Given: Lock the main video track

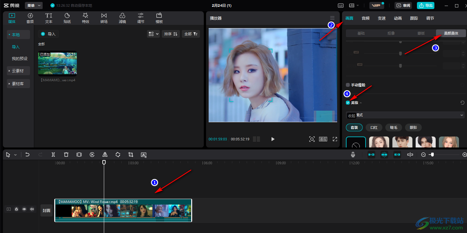Looking at the screenshot, I should (16, 209).
